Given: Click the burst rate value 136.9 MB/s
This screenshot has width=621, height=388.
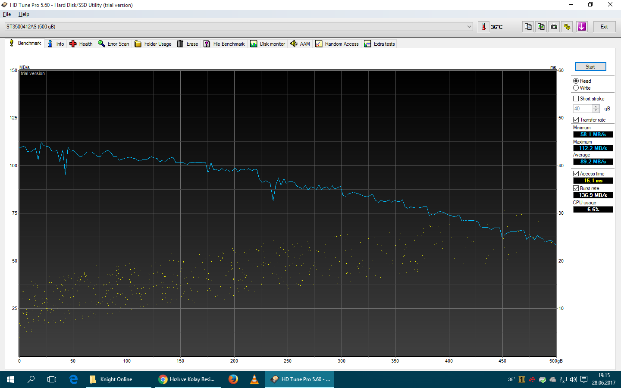Looking at the screenshot, I should pyautogui.click(x=593, y=195).
